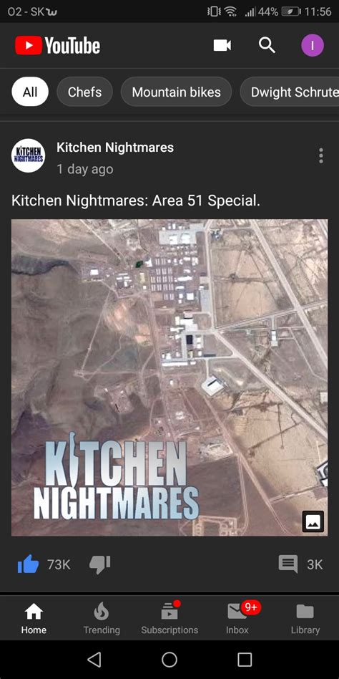Open the Inbox tab with 9+ badge
Screen dimensions: 339x679
coord(237,618)
